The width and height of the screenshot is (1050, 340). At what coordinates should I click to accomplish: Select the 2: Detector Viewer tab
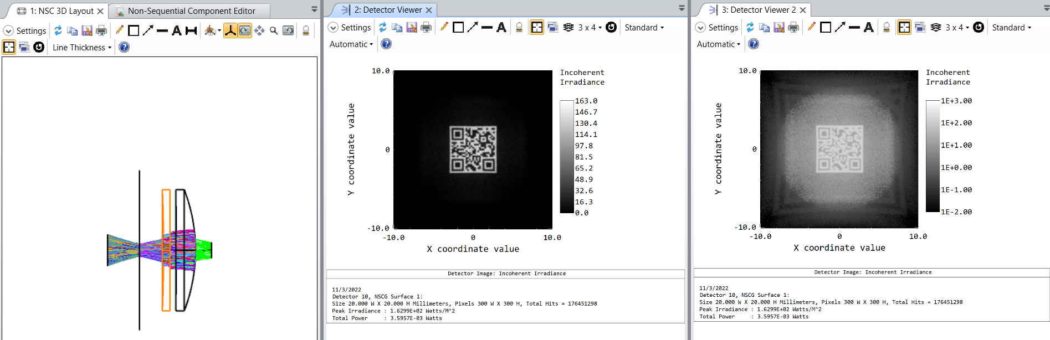tap(388, 10)
